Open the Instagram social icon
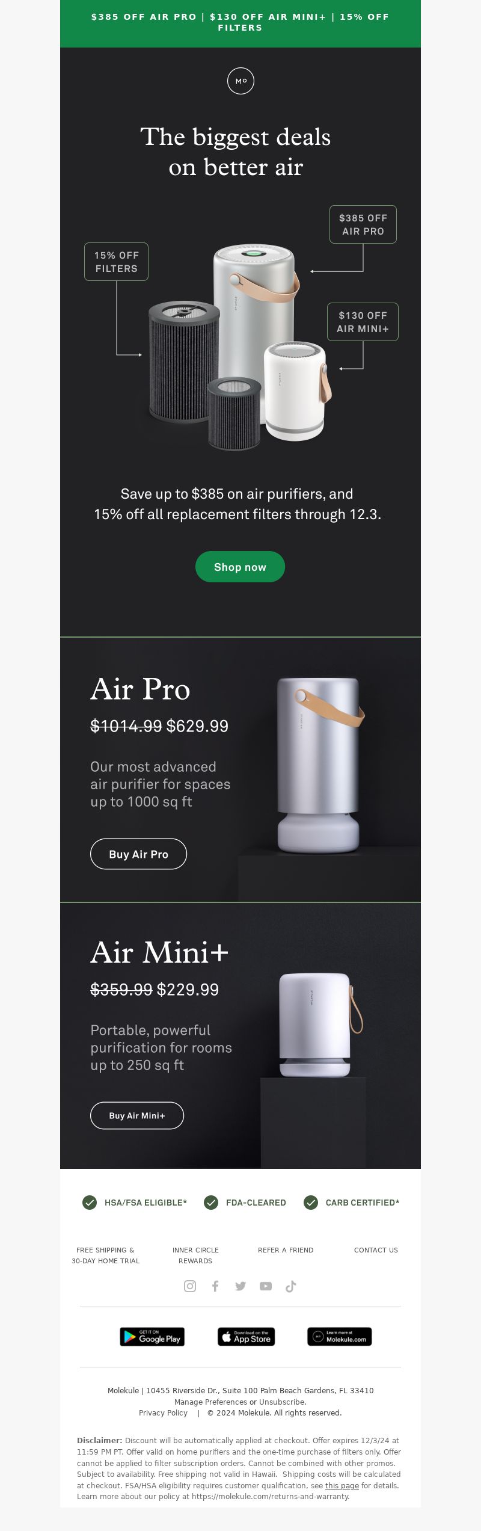The image size is (481, 1531). click(x=190, y=1286)
